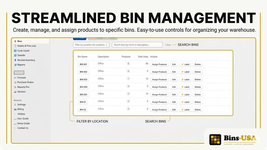Open Bins icon in sidebar
The height and width of the screenshot is (150, 267).
pyautogui.click(x=15, y=41)
